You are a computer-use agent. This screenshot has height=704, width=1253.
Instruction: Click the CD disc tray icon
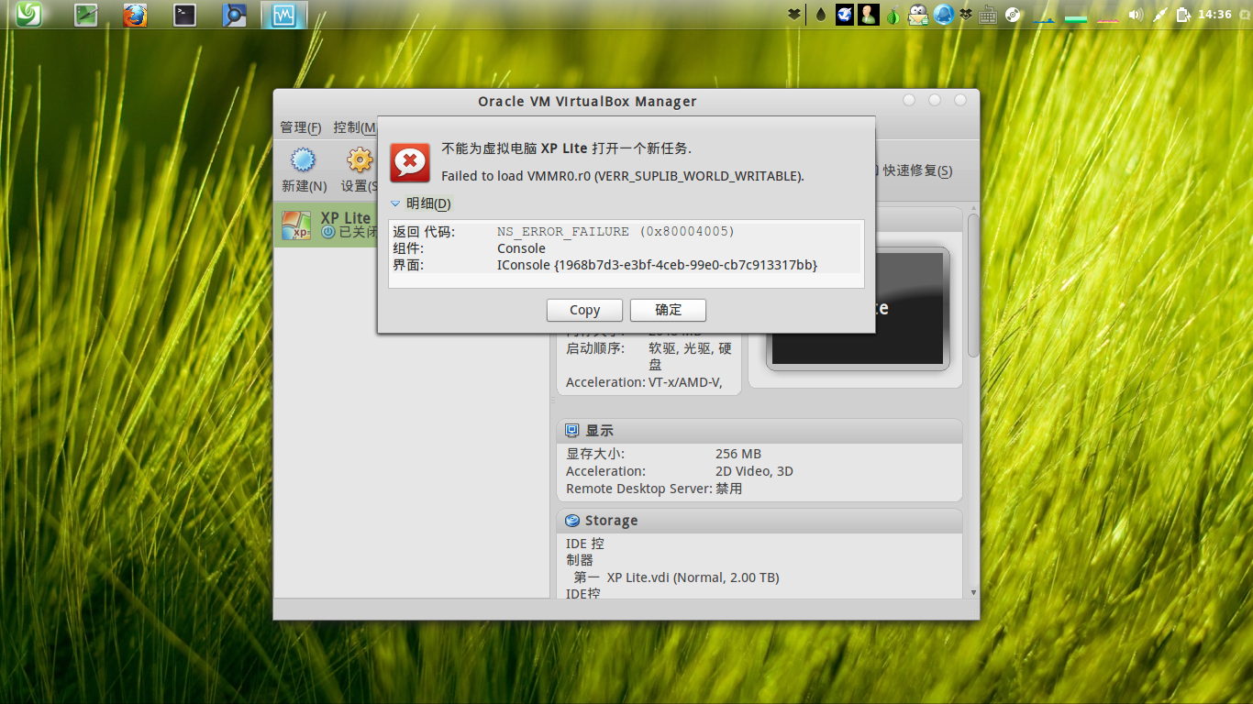pyautogui.click(x=1013, y=15)
